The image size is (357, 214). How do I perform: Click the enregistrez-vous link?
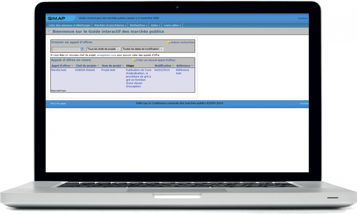click(x=106, y=55)
